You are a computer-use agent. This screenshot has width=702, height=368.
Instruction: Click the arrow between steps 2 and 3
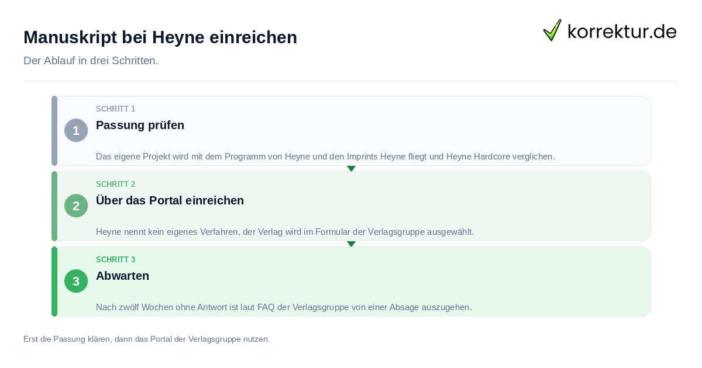[351, 244]
